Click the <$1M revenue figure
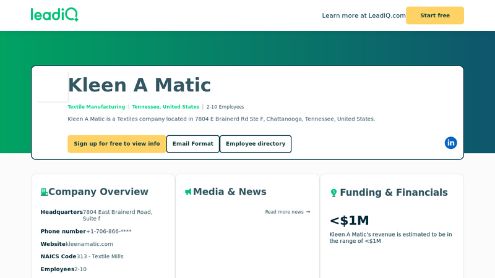This screenshot has height=278, width=495. 349,221
